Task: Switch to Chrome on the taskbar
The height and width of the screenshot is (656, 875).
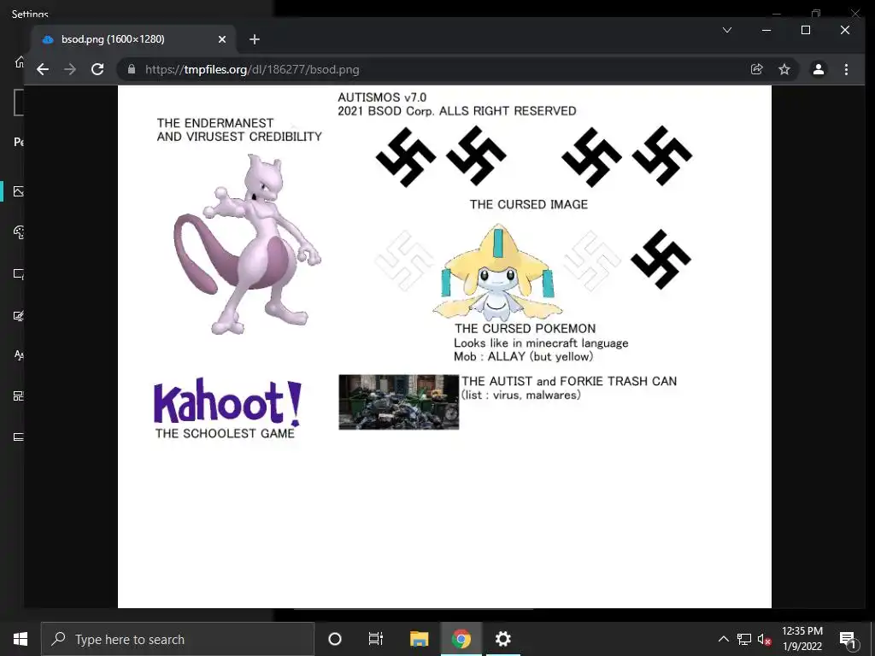Action: point(461,639)
